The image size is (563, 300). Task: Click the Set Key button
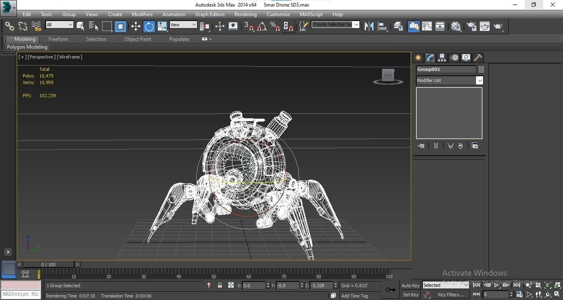click(411, 295)
